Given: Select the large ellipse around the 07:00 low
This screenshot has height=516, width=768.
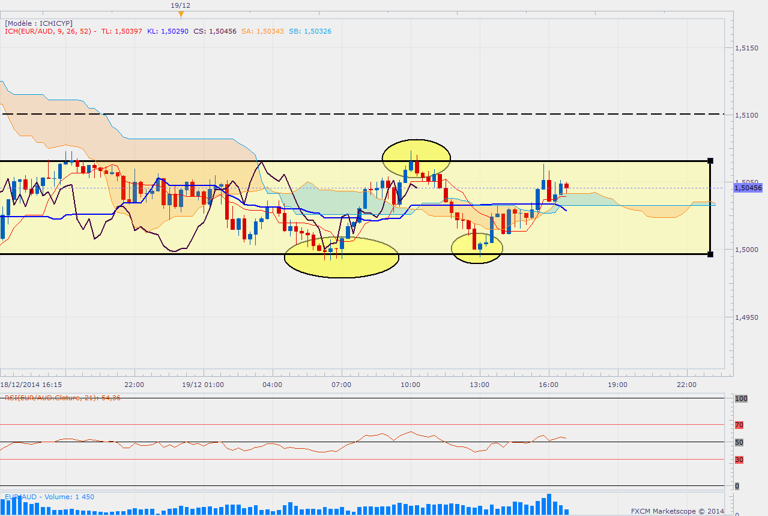Looking at the screenshot, I should 341,257.
